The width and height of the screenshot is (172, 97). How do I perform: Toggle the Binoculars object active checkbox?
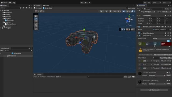pyautogui.click(x=142, y=9)
